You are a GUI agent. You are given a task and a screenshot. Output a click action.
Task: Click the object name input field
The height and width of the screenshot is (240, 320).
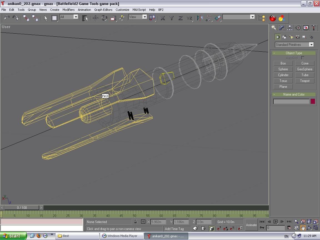291,101
